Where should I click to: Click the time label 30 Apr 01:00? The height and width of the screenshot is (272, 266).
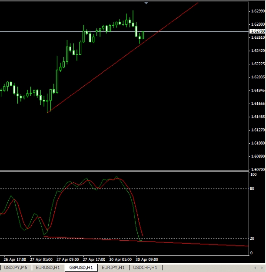coord(120,259)
